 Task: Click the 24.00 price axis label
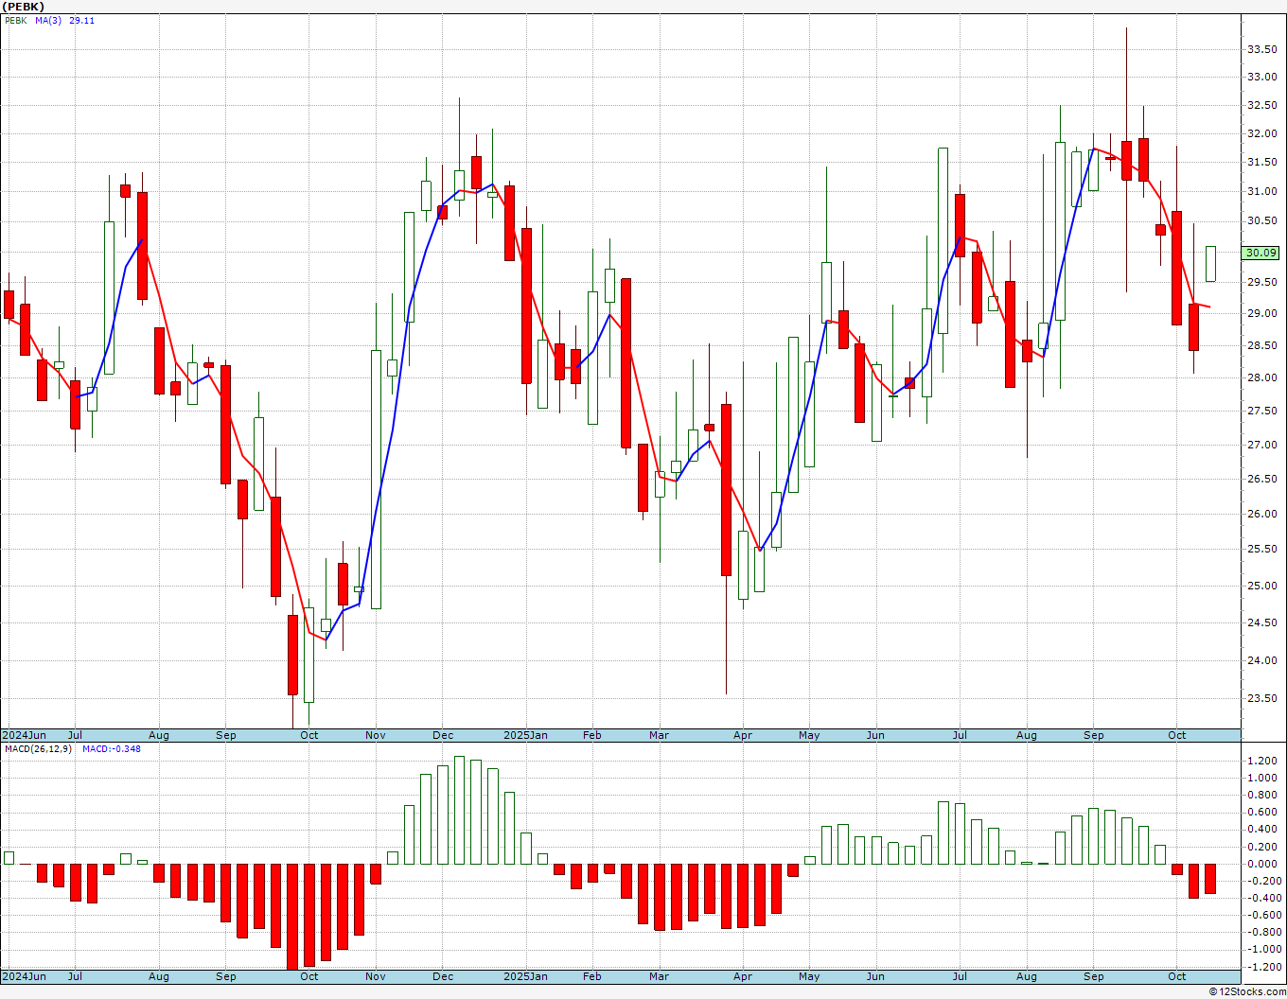[x=1261, y=661]
